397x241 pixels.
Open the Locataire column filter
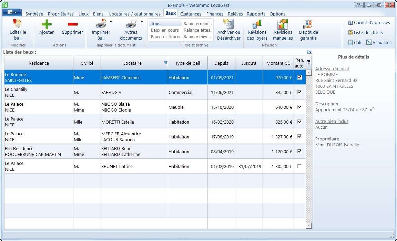click(x=166, y=63)
